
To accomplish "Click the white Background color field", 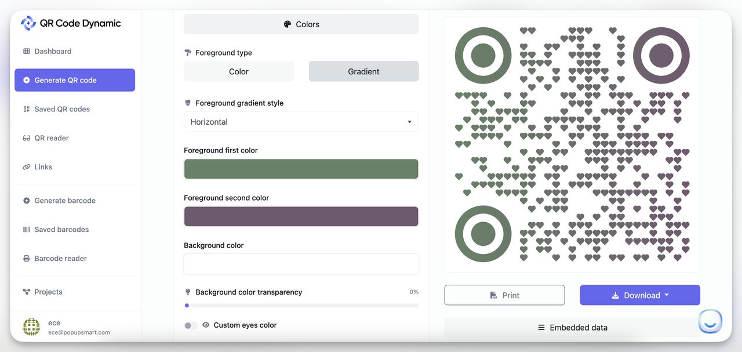I will click(x=301, y=264).
